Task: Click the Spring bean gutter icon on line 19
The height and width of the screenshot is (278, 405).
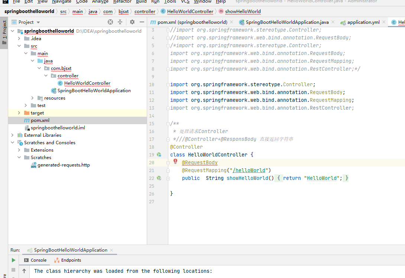Action: [159, 155]
